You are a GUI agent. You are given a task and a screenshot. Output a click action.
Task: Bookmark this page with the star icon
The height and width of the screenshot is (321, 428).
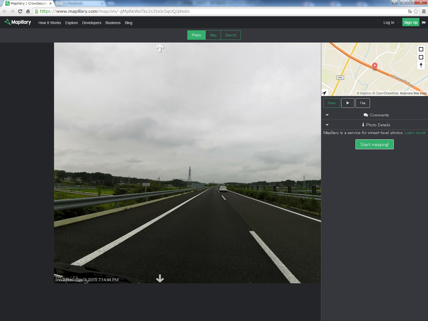pos(416,11)
